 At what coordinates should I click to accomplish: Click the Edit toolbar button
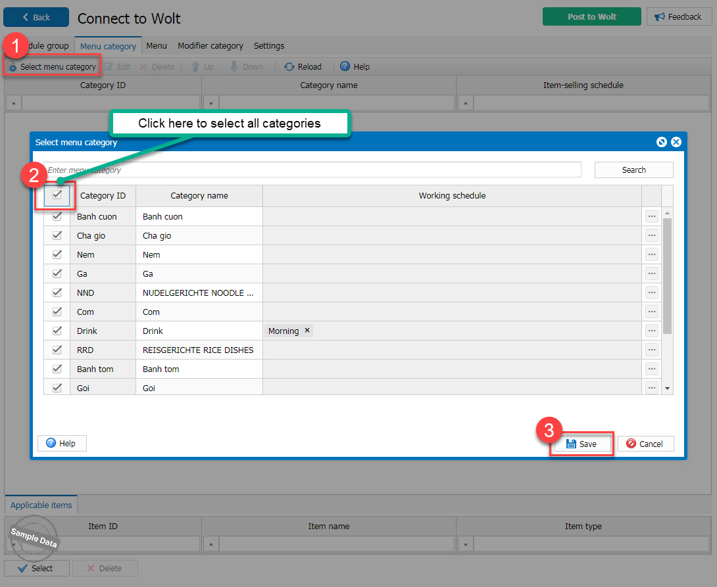[118, 66]
